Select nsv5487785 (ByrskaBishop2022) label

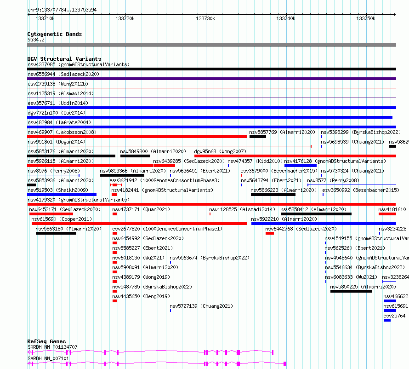(x=152, y=287)
